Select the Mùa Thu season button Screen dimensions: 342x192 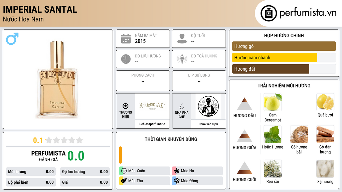(x=145, y=181)
